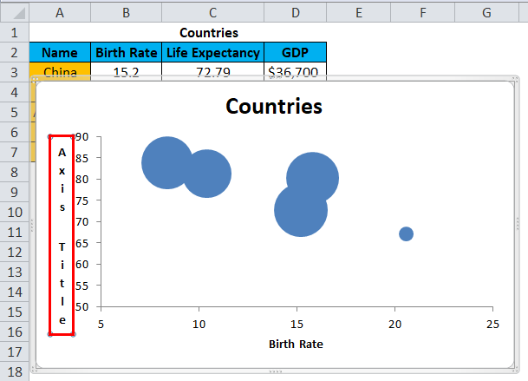The width and height of the screenshot is (528, 381).
Task: Select row 3 header
Action: 15,73
